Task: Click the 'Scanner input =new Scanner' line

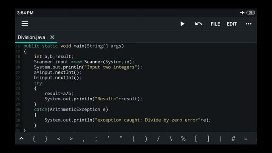Action: (84, 62)
